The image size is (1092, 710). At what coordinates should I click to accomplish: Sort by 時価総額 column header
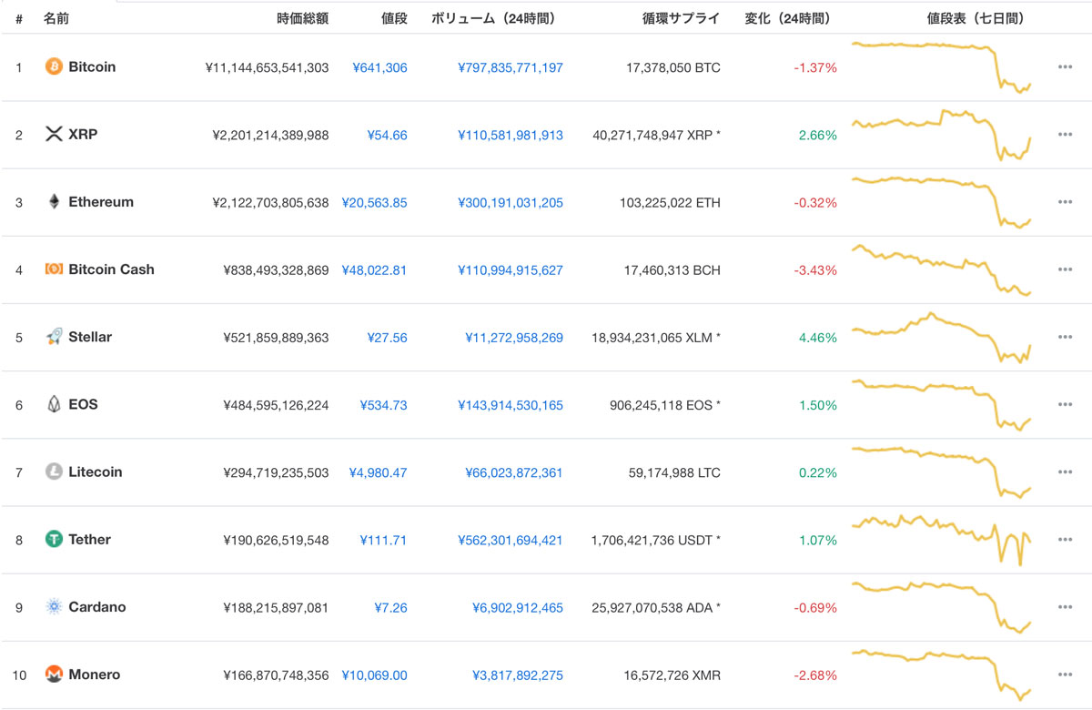coord(303,17)
